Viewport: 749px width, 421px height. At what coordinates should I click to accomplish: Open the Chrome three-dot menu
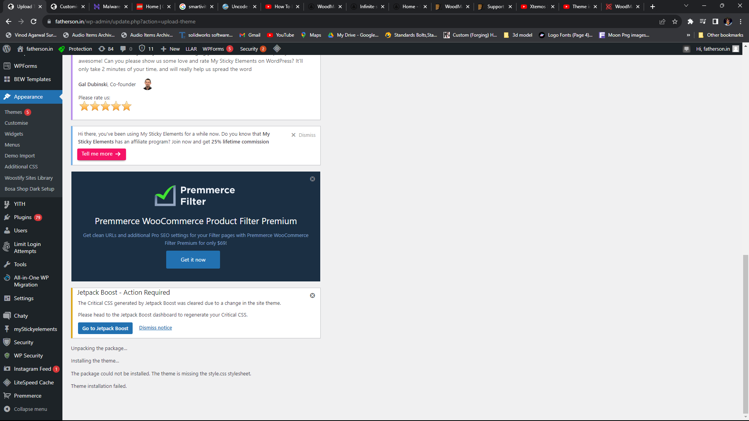(x=740, y=21)
